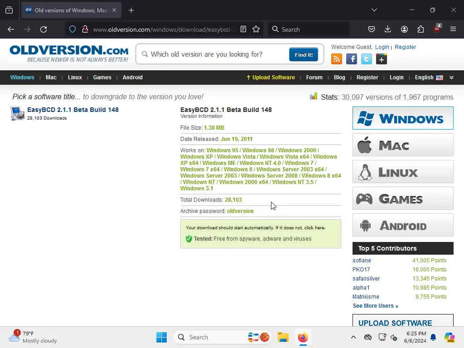Image resolution: width=464 pixels, height=348 pixels.
Task: Open the Firefox view tab icon
Action: tap(9, 10)
